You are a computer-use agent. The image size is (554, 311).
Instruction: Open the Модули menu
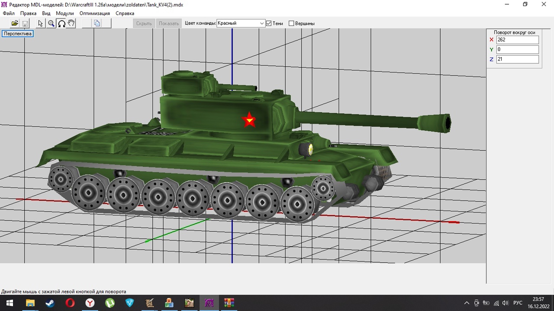point(65,13)
